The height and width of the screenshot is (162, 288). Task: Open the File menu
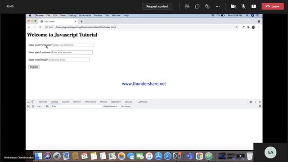pyautogui.click(x=48, y=15)
